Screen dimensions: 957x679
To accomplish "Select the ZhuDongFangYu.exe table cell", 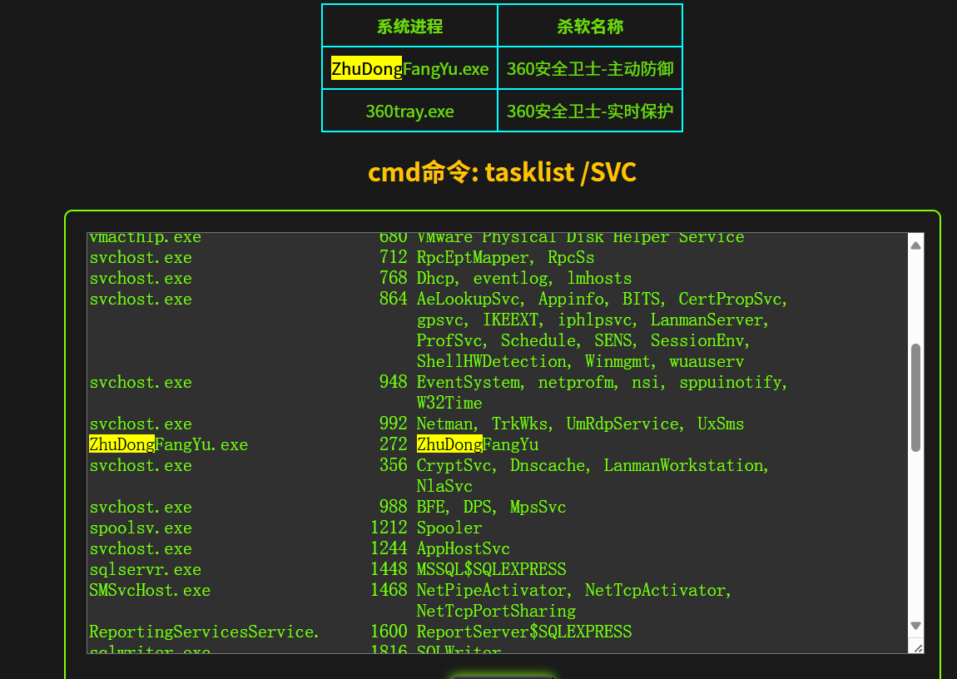I will pos(409,68).
